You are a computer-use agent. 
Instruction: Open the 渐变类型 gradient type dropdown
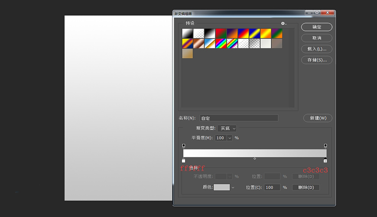coord(227,128)
